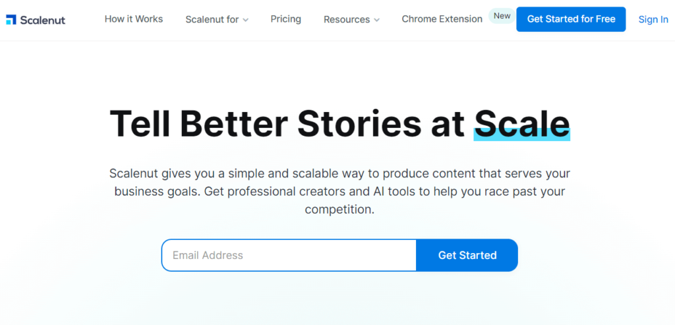Open the How it Works page
675x325 pixels.
tap(133, 19)
